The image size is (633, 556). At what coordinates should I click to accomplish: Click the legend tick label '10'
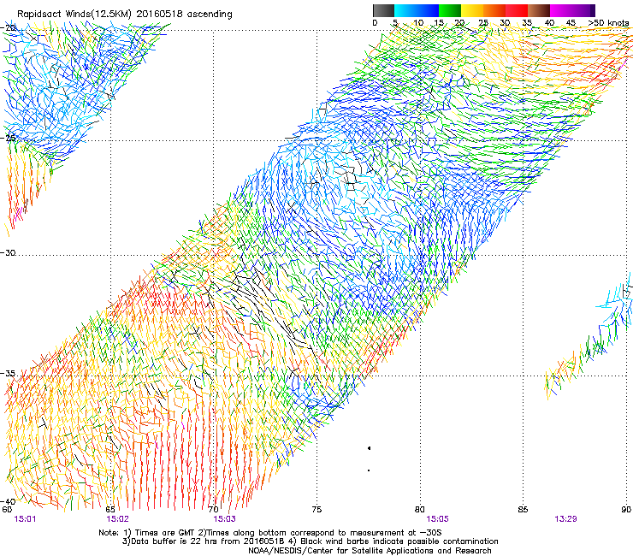[x=418, y=23]
